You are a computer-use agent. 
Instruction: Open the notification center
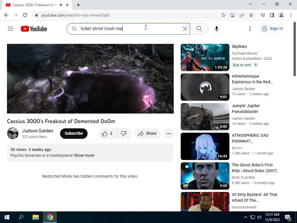288,217
